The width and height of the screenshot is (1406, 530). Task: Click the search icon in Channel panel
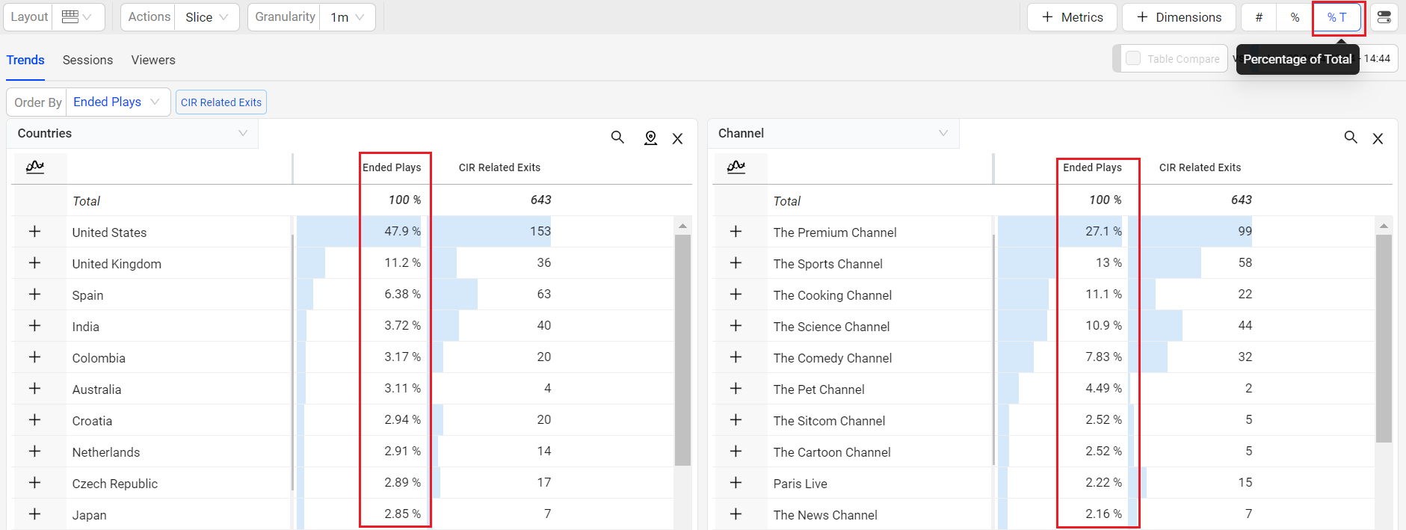[x=1351, y=138]
